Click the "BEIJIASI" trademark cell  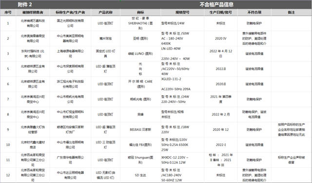pos(140,130)
